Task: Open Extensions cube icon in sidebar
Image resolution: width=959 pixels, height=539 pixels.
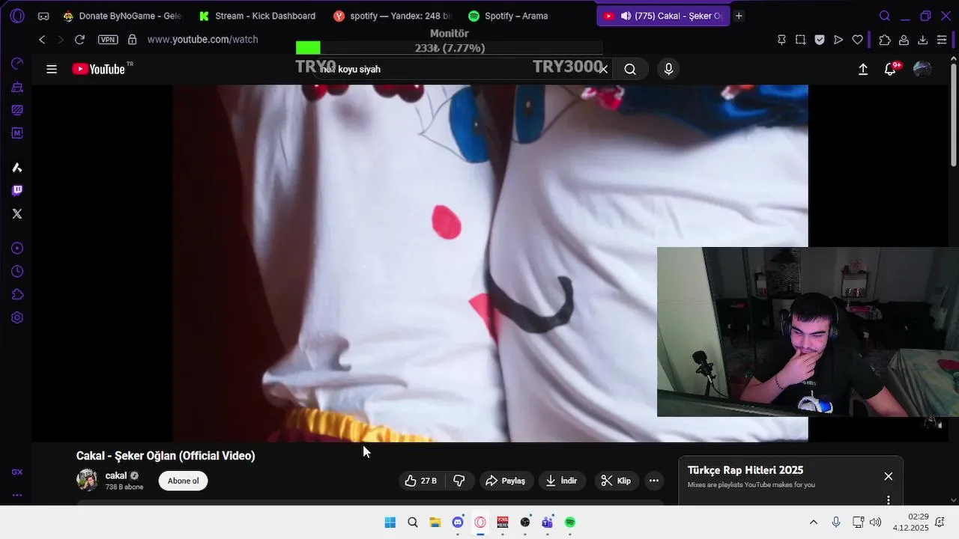Action: point(17,295)
